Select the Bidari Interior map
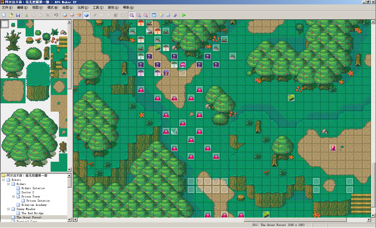376x228 pixels. click(x=33, y=188)
